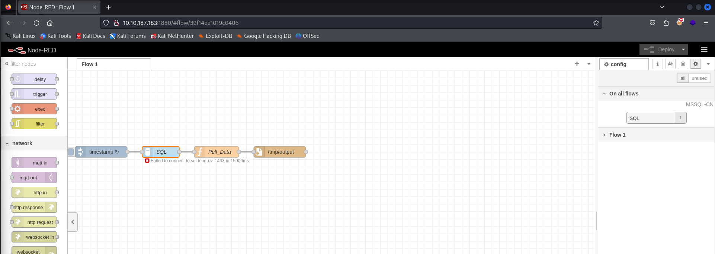The width and height of the screenshot is (715, 254).
Task: Open the Kali Tools bookmark
Action: pyautogui.click(x=55, y=36)
